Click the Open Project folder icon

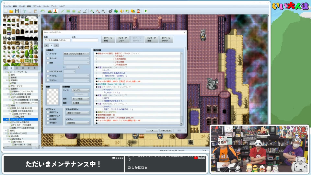(x=11, y=11)
